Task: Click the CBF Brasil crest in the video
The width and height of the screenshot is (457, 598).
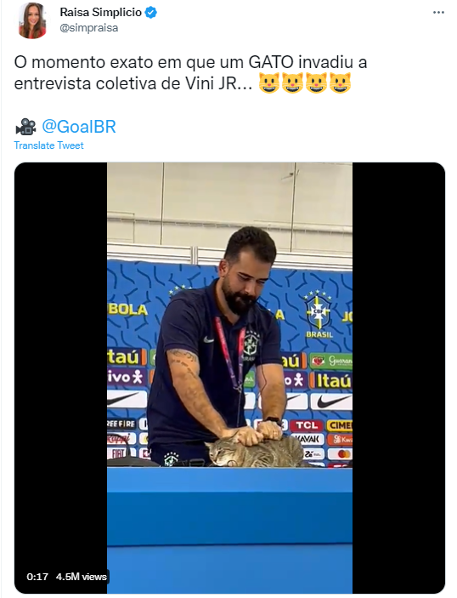Action: pyautogui.click(x=319, y=315)
